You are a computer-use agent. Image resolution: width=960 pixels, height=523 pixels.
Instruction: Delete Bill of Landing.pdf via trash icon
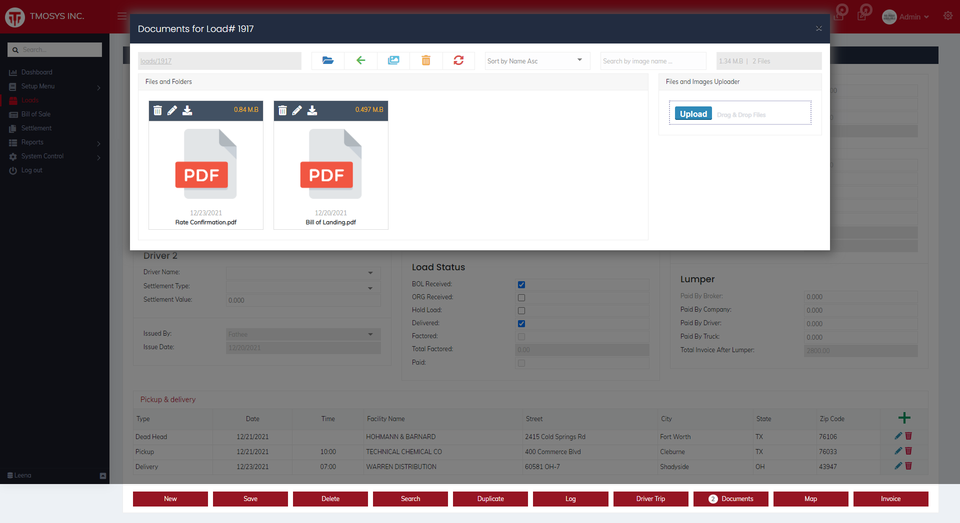[x=282, y=110]
